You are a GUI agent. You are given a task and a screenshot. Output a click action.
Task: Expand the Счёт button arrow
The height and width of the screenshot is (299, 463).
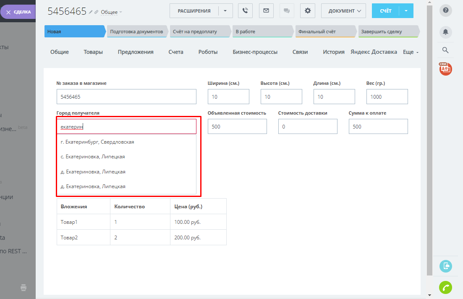[405, 11]
